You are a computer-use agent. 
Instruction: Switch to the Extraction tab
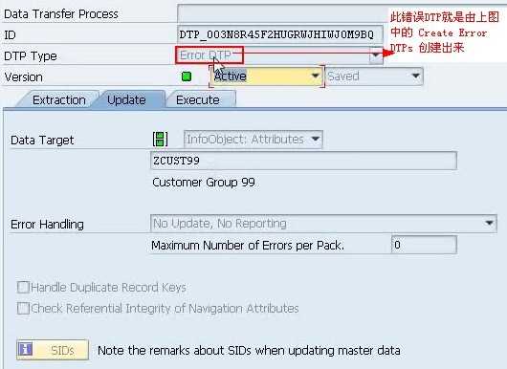(x=59, y=99)
